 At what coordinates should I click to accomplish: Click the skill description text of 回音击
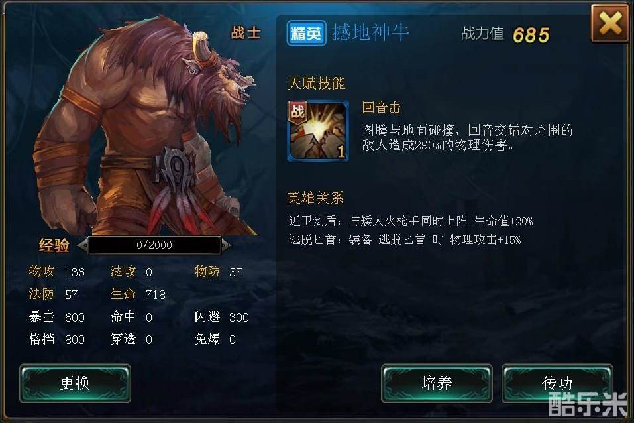point(468,137)
